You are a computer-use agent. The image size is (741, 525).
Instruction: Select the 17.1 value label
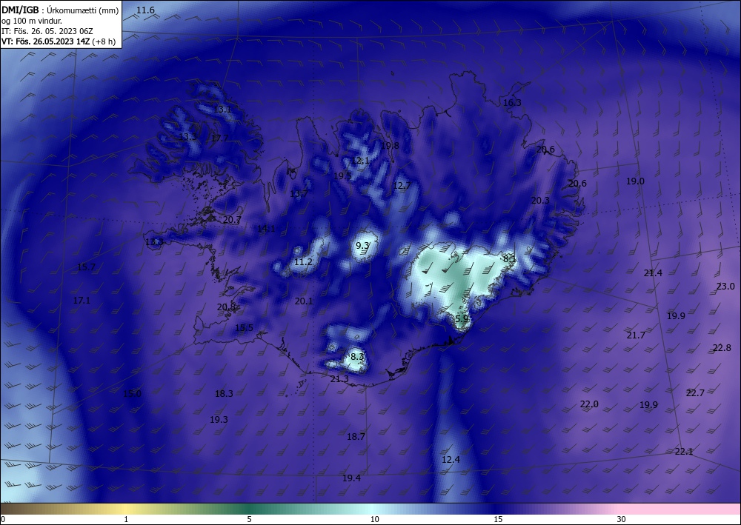(x=82, y=301)
